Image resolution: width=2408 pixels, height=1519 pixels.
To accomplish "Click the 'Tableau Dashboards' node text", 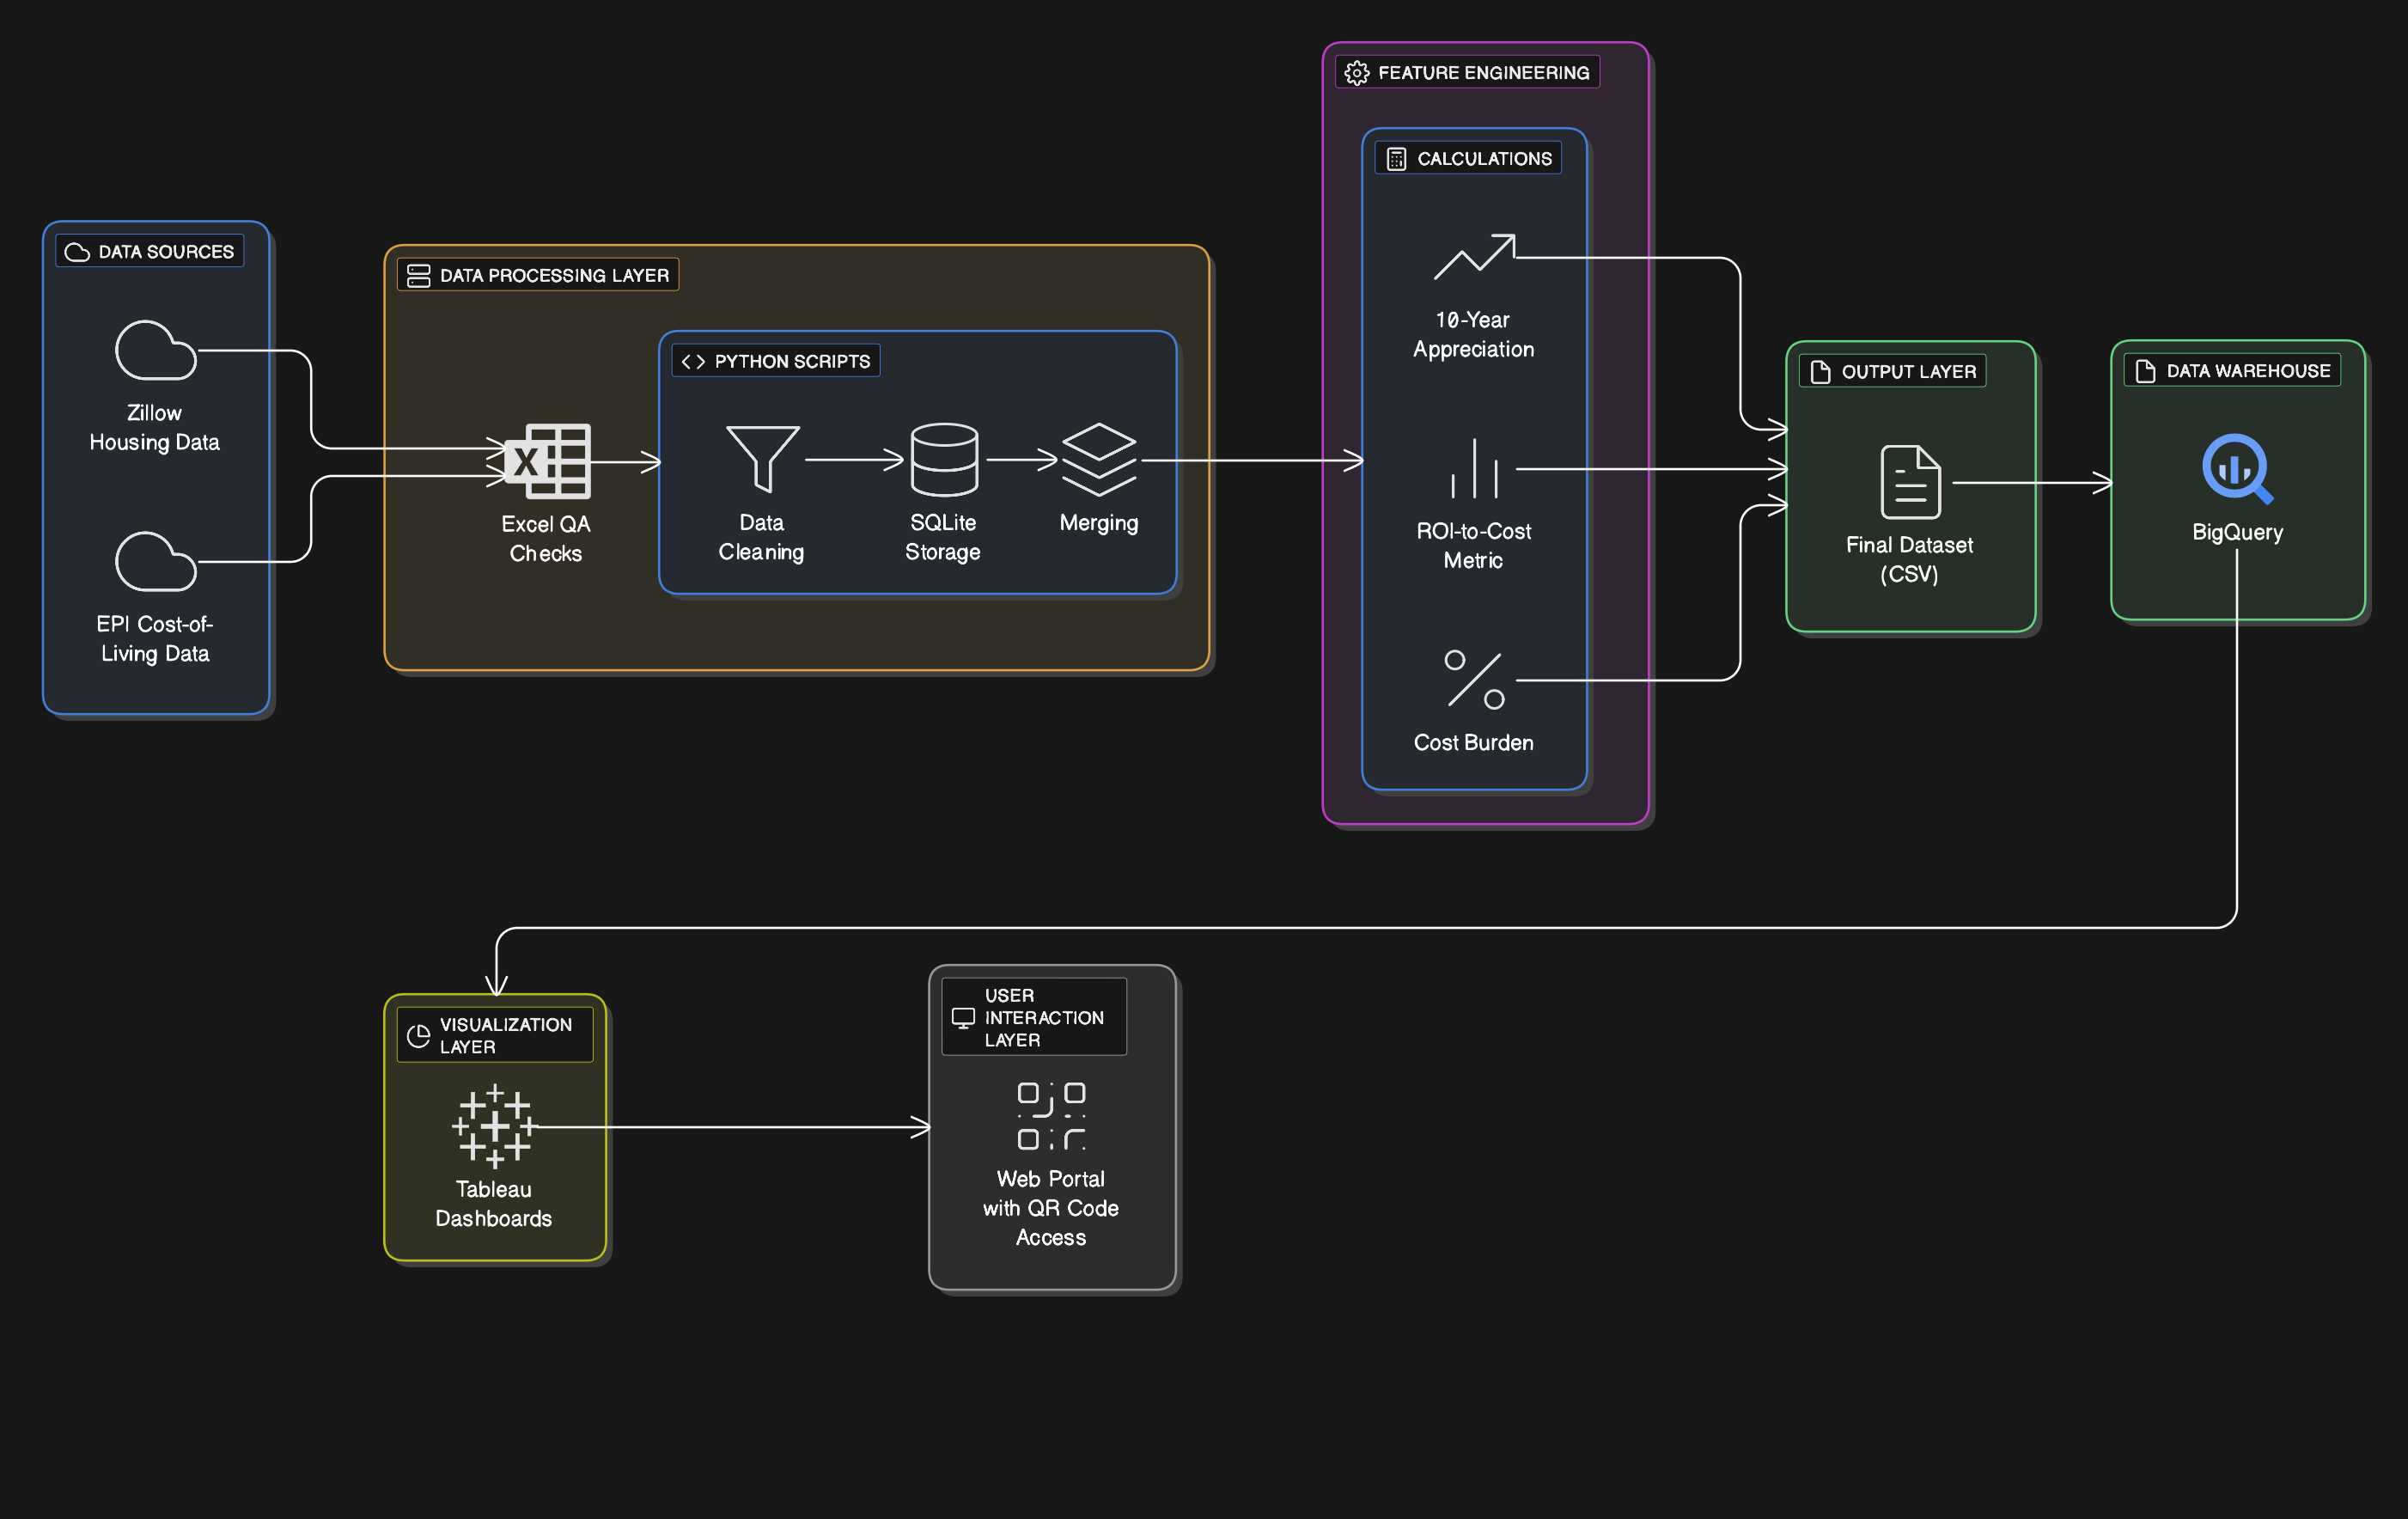I will tap(494, 1204).
